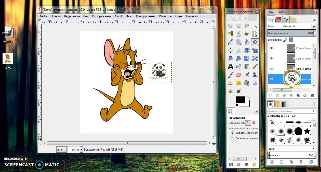Select the Eraser tool
Viewport: 321px width, 172px height.
pyautogui.click(x=239, y=75)
